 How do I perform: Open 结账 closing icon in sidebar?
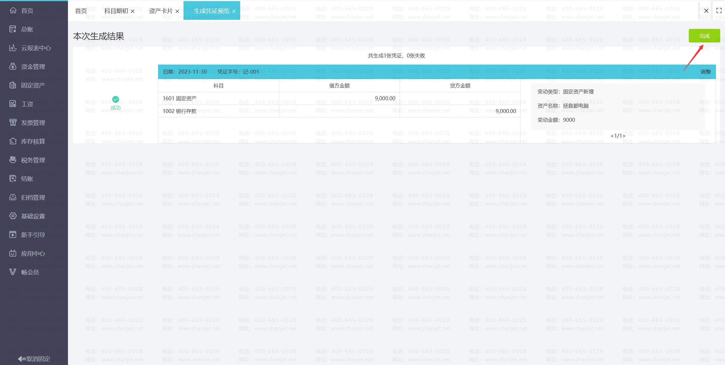point(13,179)
